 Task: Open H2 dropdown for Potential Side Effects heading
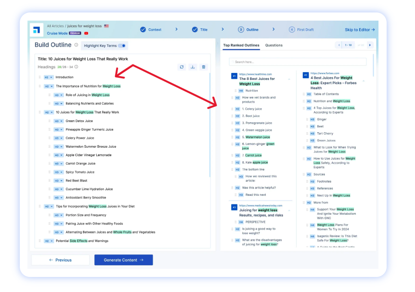pos(49,241)
